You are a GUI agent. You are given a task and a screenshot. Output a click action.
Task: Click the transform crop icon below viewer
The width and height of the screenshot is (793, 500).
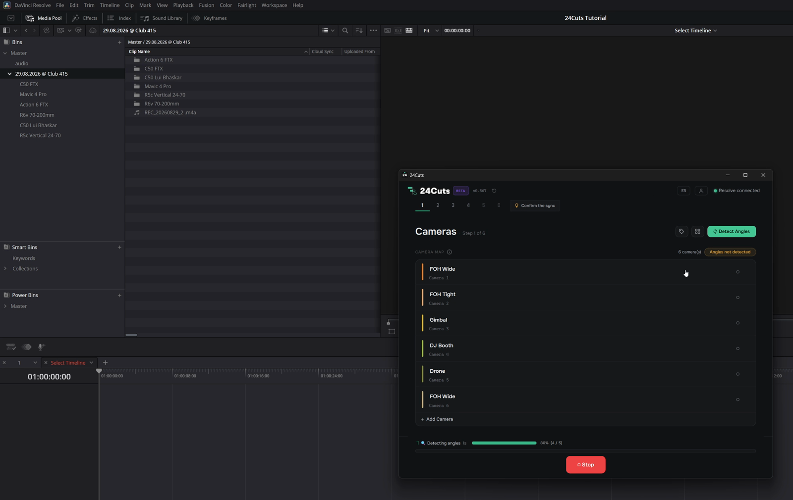tap(392, 331)
